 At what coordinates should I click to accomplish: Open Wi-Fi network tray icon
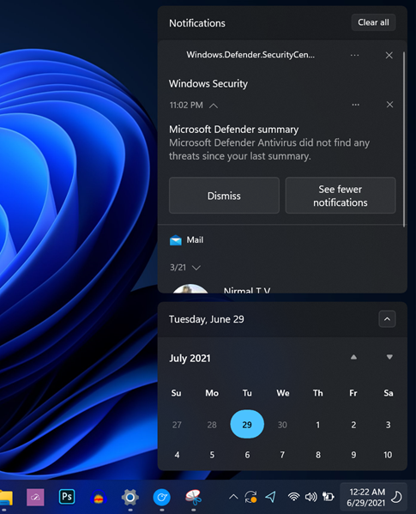click(294, 497)
